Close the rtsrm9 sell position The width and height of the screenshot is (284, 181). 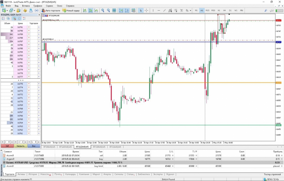tap(282, 155)
